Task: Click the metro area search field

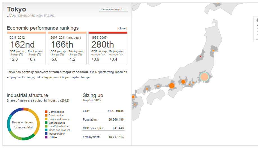Action: click(114, 9)
